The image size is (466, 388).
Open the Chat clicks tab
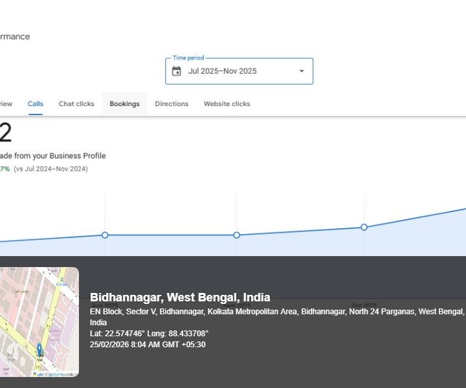[x=76, y=103]
